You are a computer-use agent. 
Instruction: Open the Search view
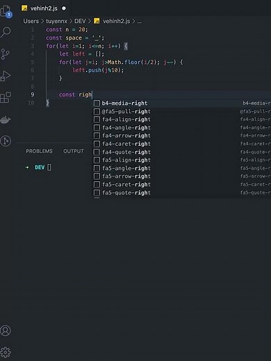pos(6,32)
